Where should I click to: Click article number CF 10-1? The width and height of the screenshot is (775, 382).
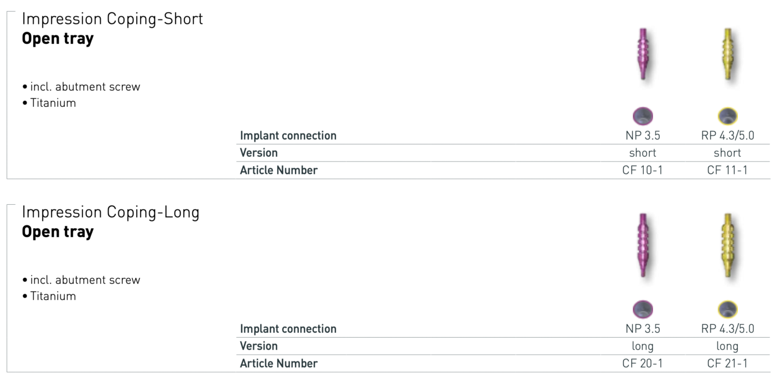(642, 171)
